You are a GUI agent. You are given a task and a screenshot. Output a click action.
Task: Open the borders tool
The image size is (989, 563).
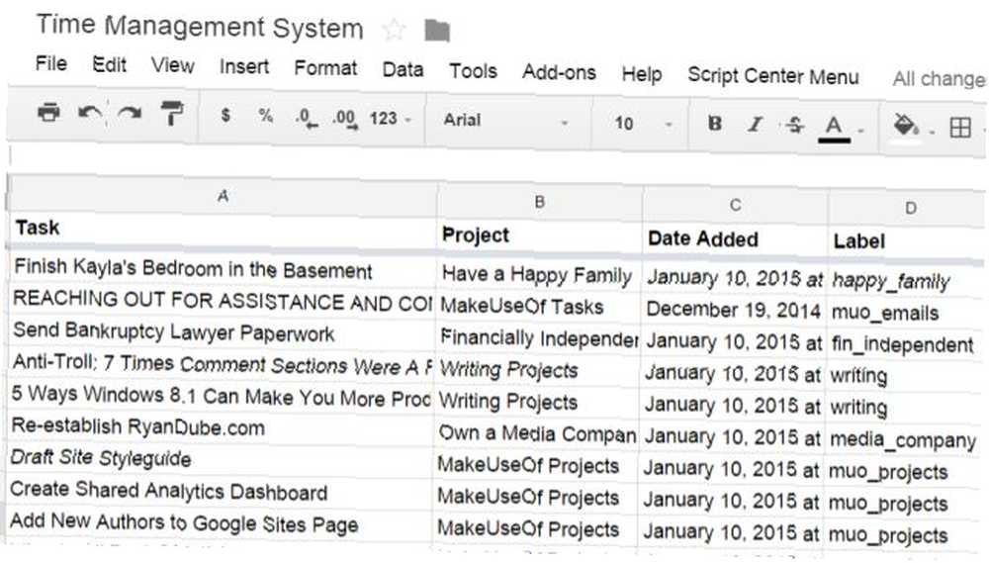(x=960, y=128)
